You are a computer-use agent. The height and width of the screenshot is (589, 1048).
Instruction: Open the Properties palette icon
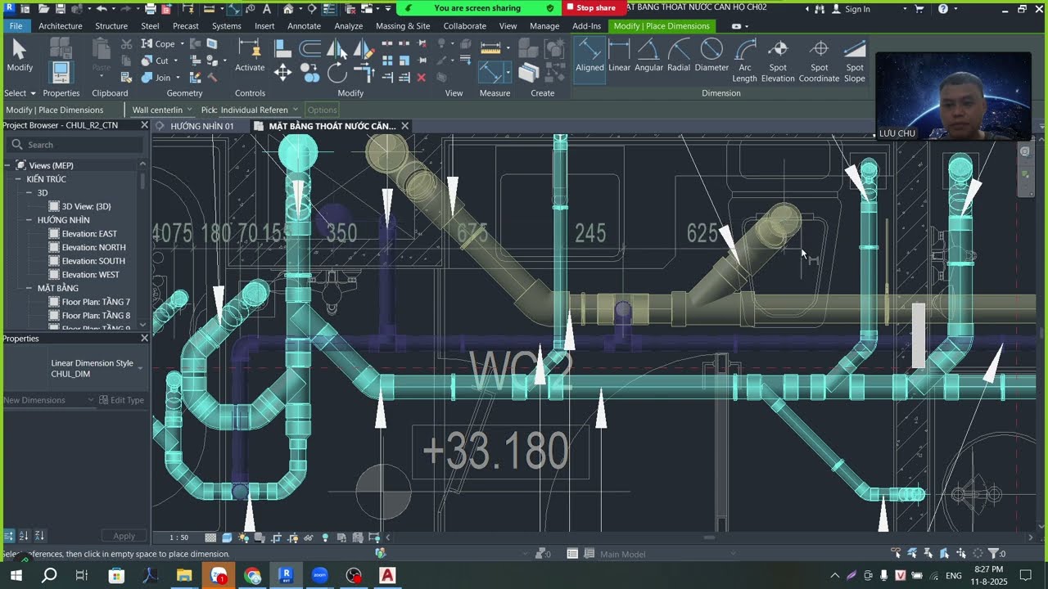(61, 72)
